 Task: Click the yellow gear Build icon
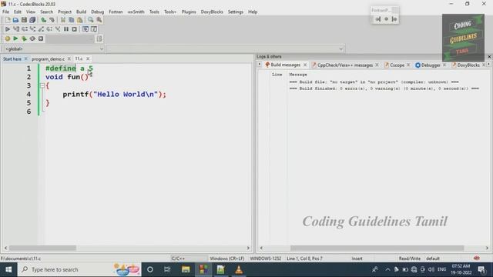coord(8,38)
